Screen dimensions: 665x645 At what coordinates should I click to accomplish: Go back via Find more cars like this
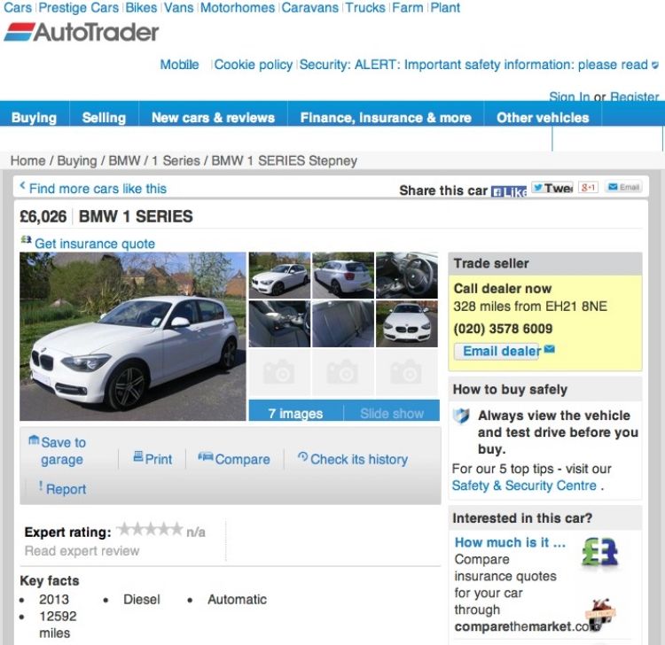[x=93, y=188]
